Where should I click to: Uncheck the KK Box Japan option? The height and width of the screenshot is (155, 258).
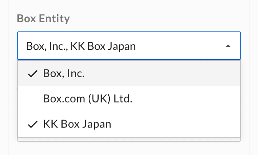[x=129, y=124]
